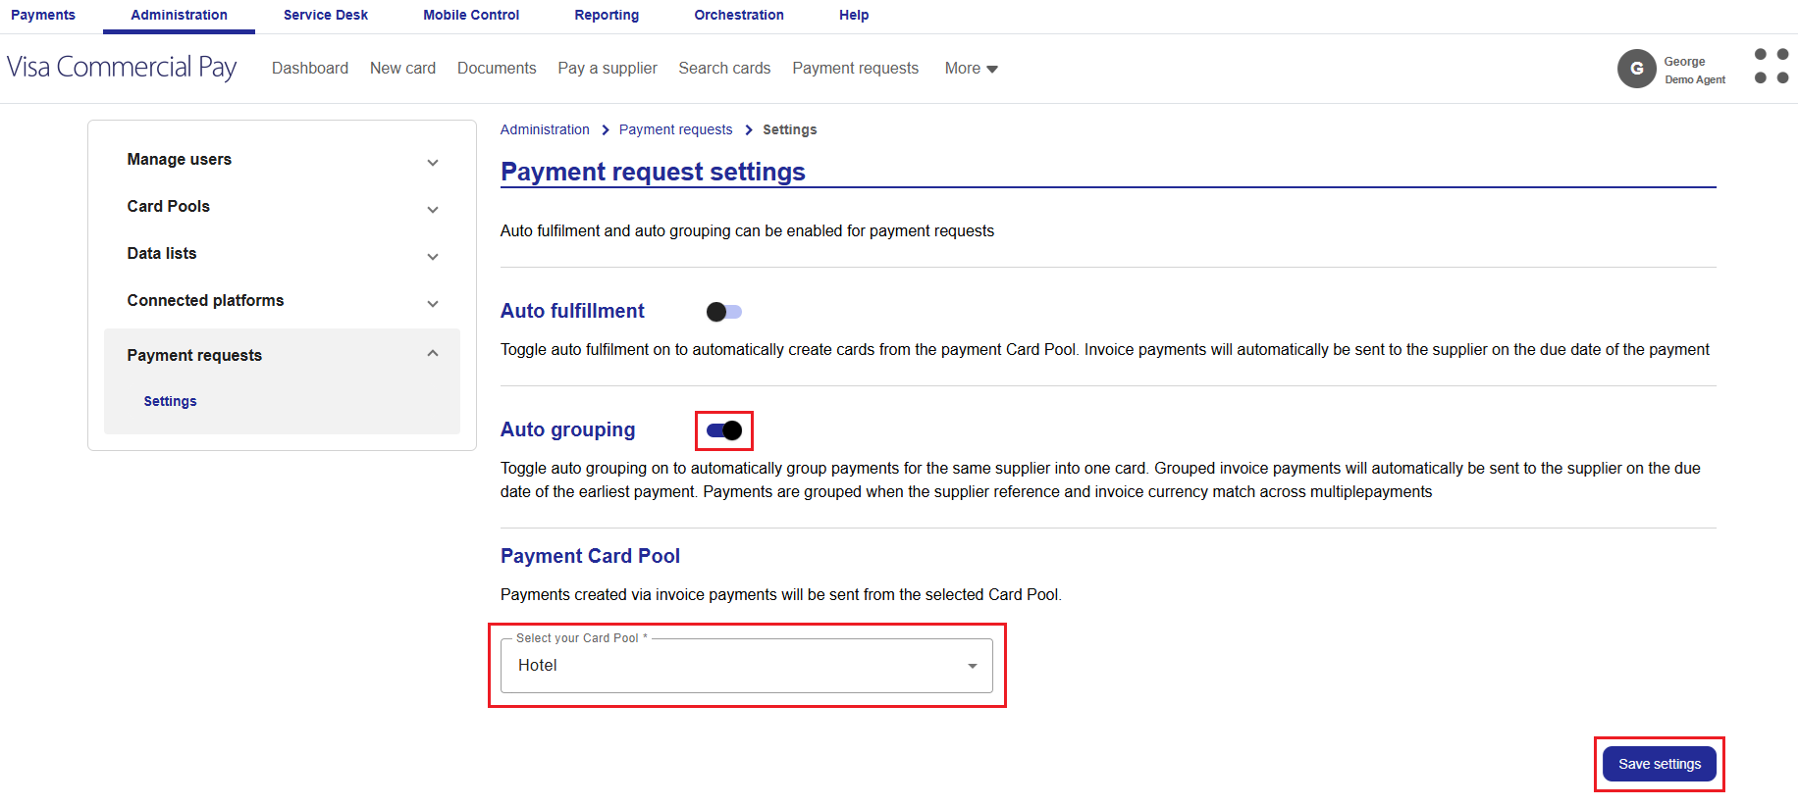
Task: Switch to the Payments top tab
Action: 43,15
